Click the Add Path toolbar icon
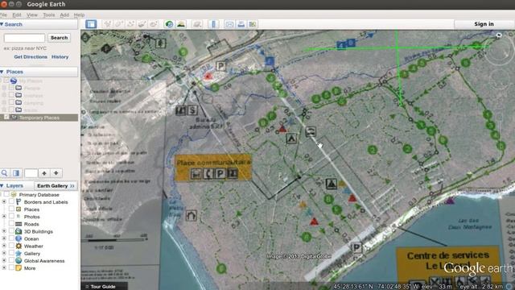 tap(130, 24)
